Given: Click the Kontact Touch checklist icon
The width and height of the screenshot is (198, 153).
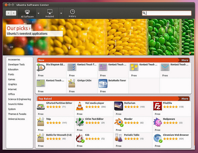Looking at the screenshot, I should coord(72,67).
